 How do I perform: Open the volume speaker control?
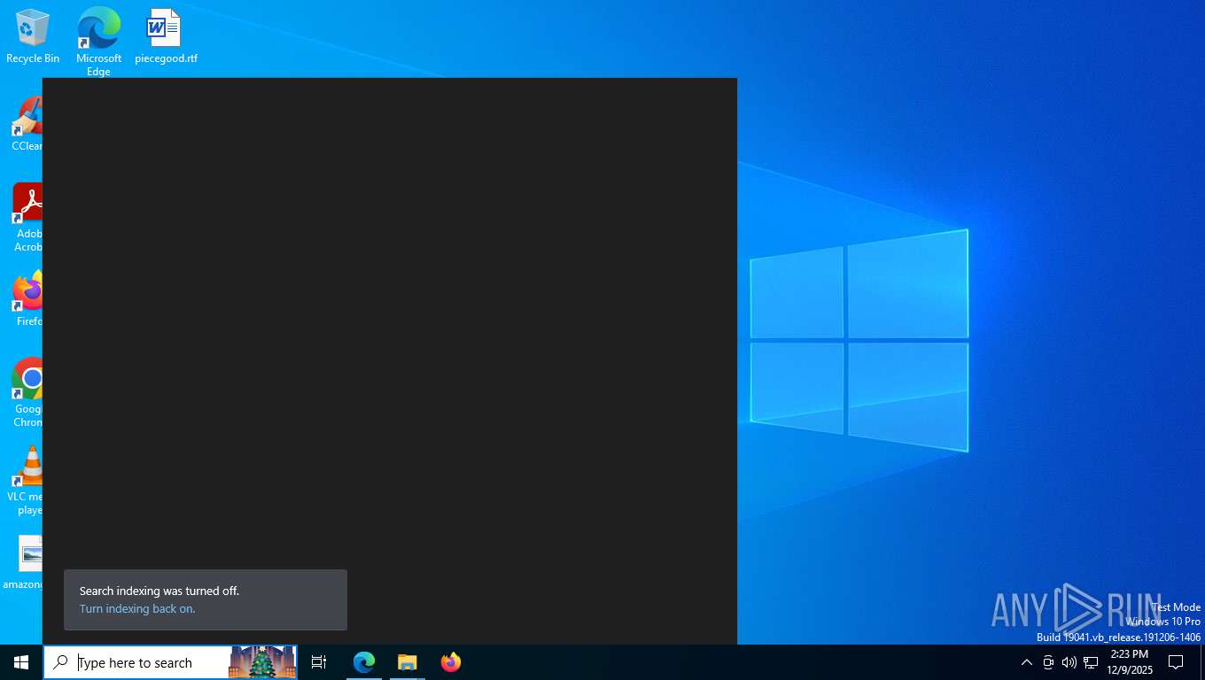[1069, 662]
